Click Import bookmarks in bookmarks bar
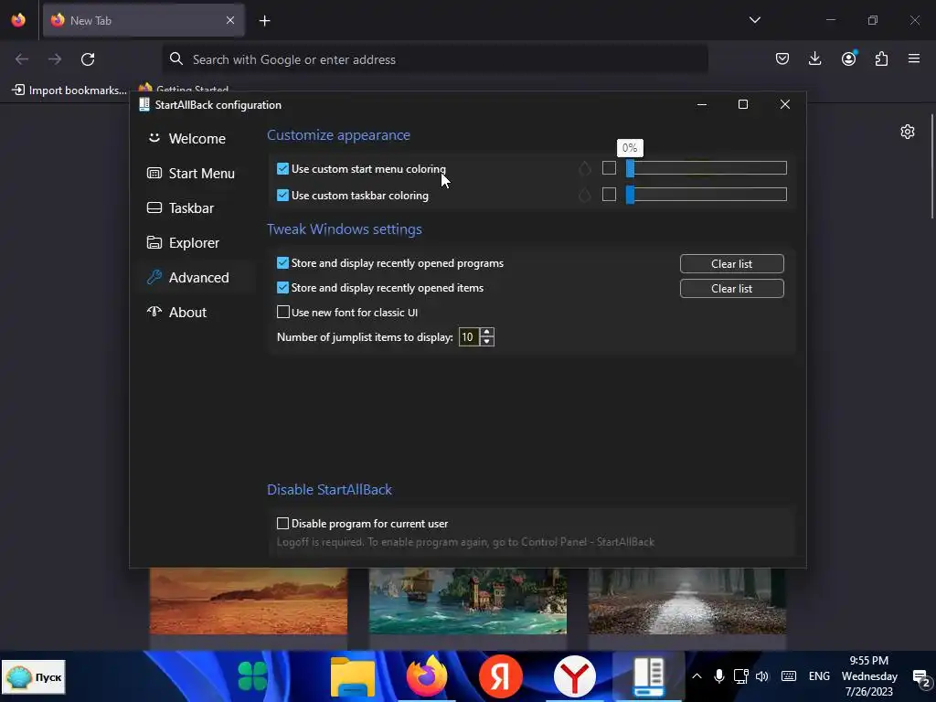The height and width of the screenshot is (702, 936). tap(69, 90)
